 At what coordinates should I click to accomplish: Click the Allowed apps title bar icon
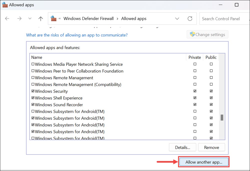(5, 5)
